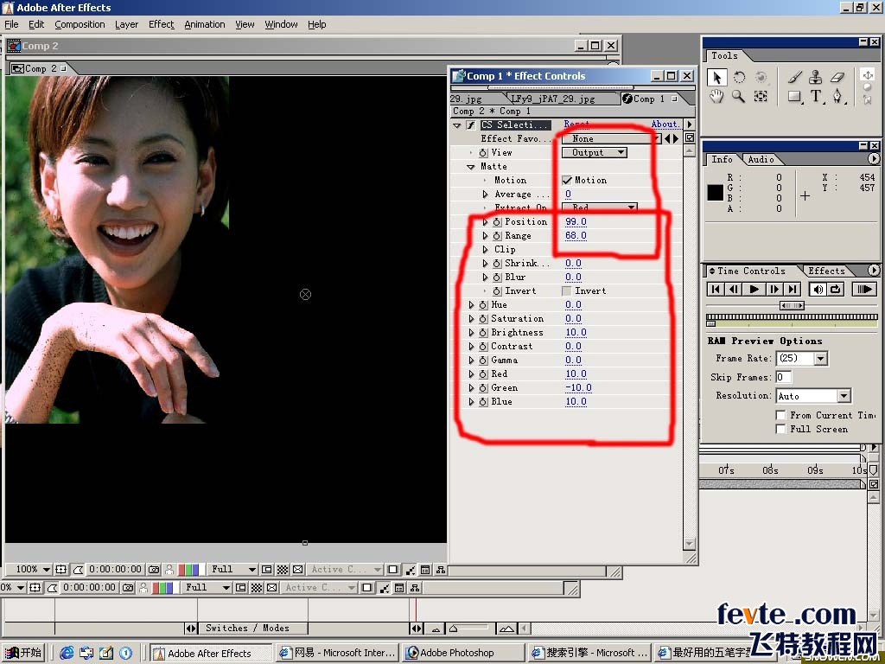Select the Zoom magnifier tool
The height and width of the screenshot is (664, 885).
click(738, 96)
